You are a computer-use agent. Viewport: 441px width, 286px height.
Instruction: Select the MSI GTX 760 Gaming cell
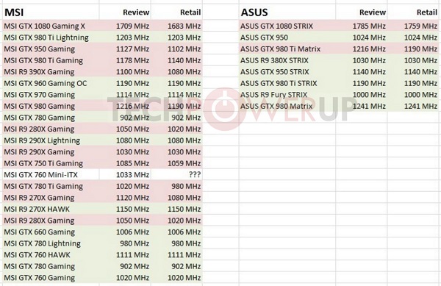[51, 278]
